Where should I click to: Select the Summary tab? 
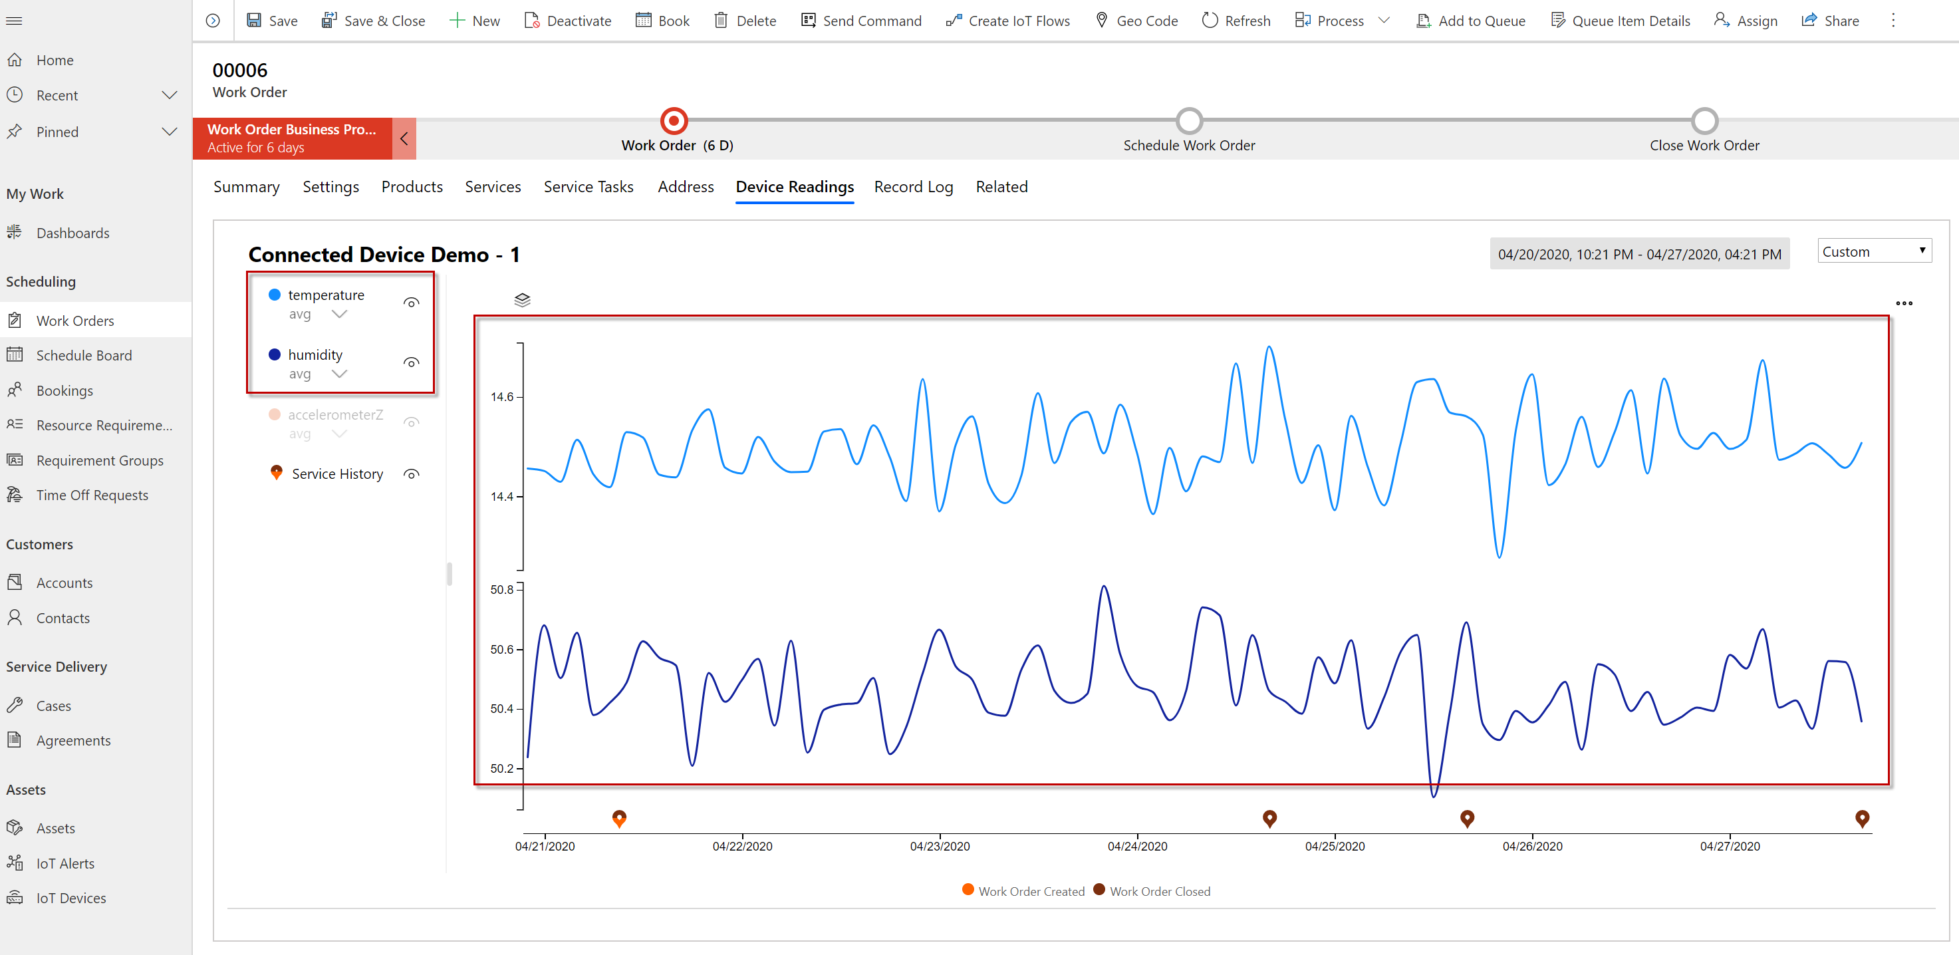coord(246,186)
